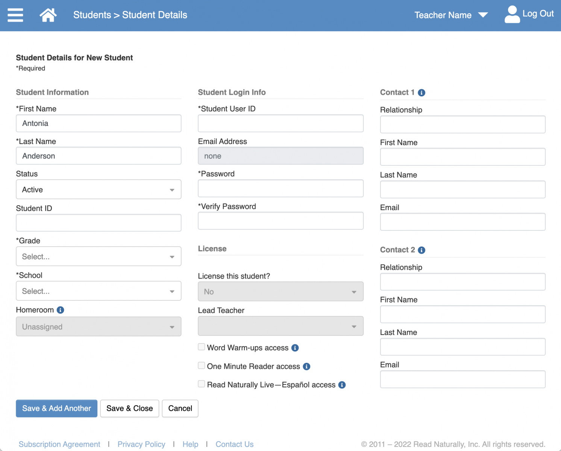Click the user avatar icon near Log Out
The width and height of the screenshot is (561, 451).
click(512, 14)
